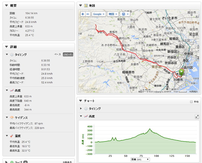The width and height of the screenshot is (202, 163).
Task: Expand the ラップ laps panel
Action: click(x=6, y=162)
